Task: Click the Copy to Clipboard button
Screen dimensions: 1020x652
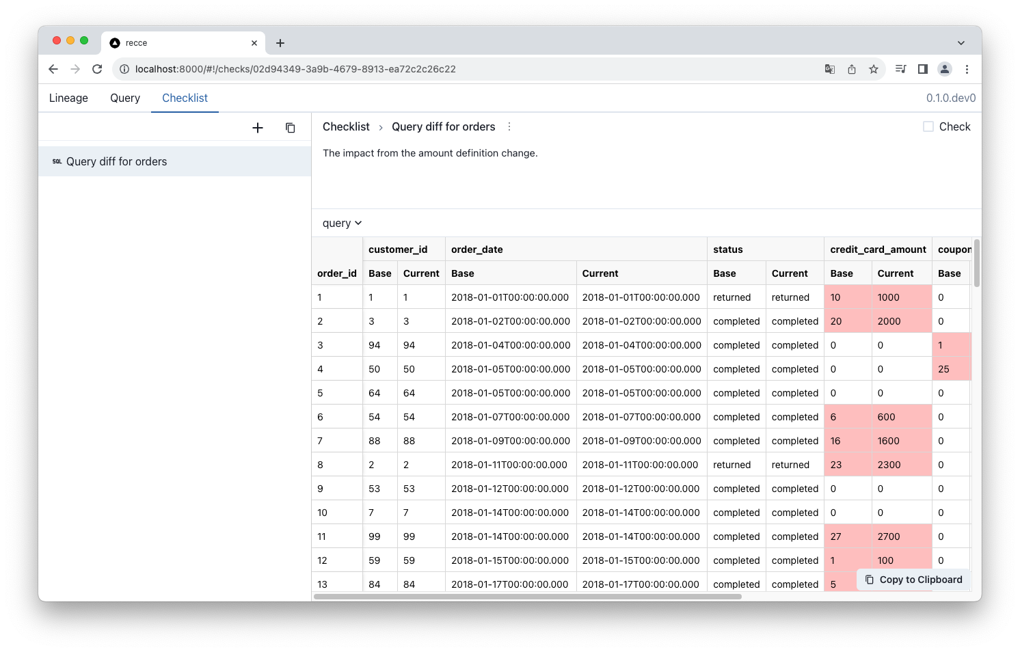Action: [913, 580]
